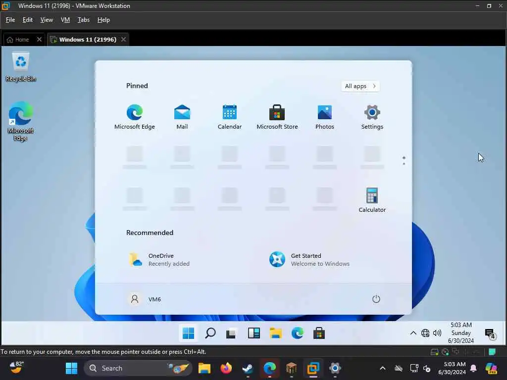Open VMware Help menu
This screenshot has height=380, width=507.
(103, 20)
